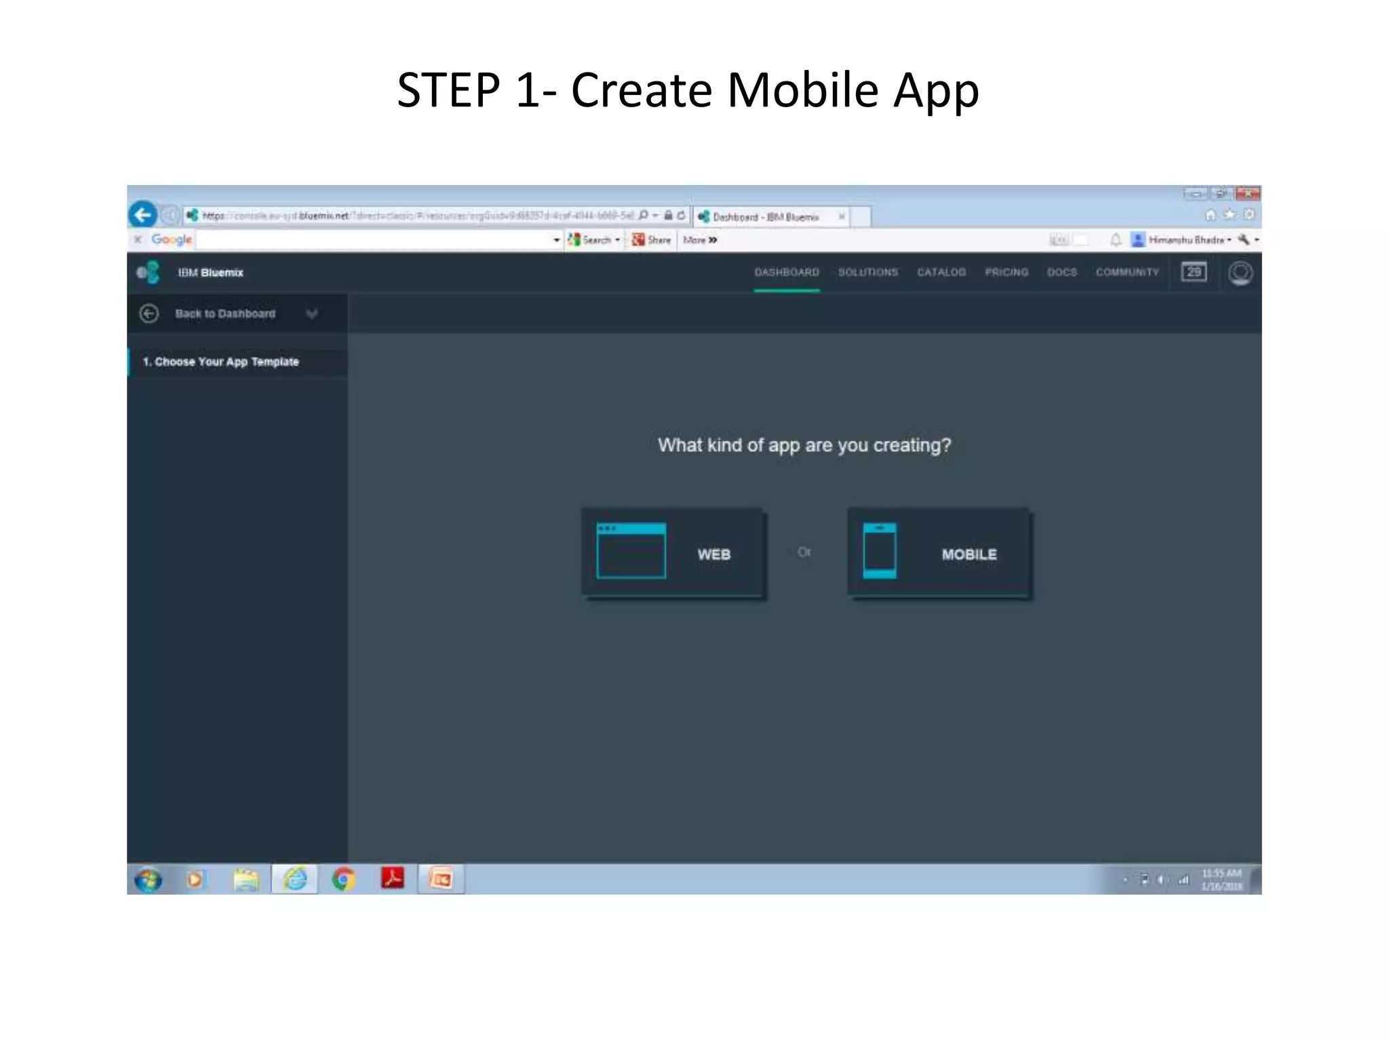Open Chrome from the taskbar
The image size is (1389, 1042).
tap(343, 879)
